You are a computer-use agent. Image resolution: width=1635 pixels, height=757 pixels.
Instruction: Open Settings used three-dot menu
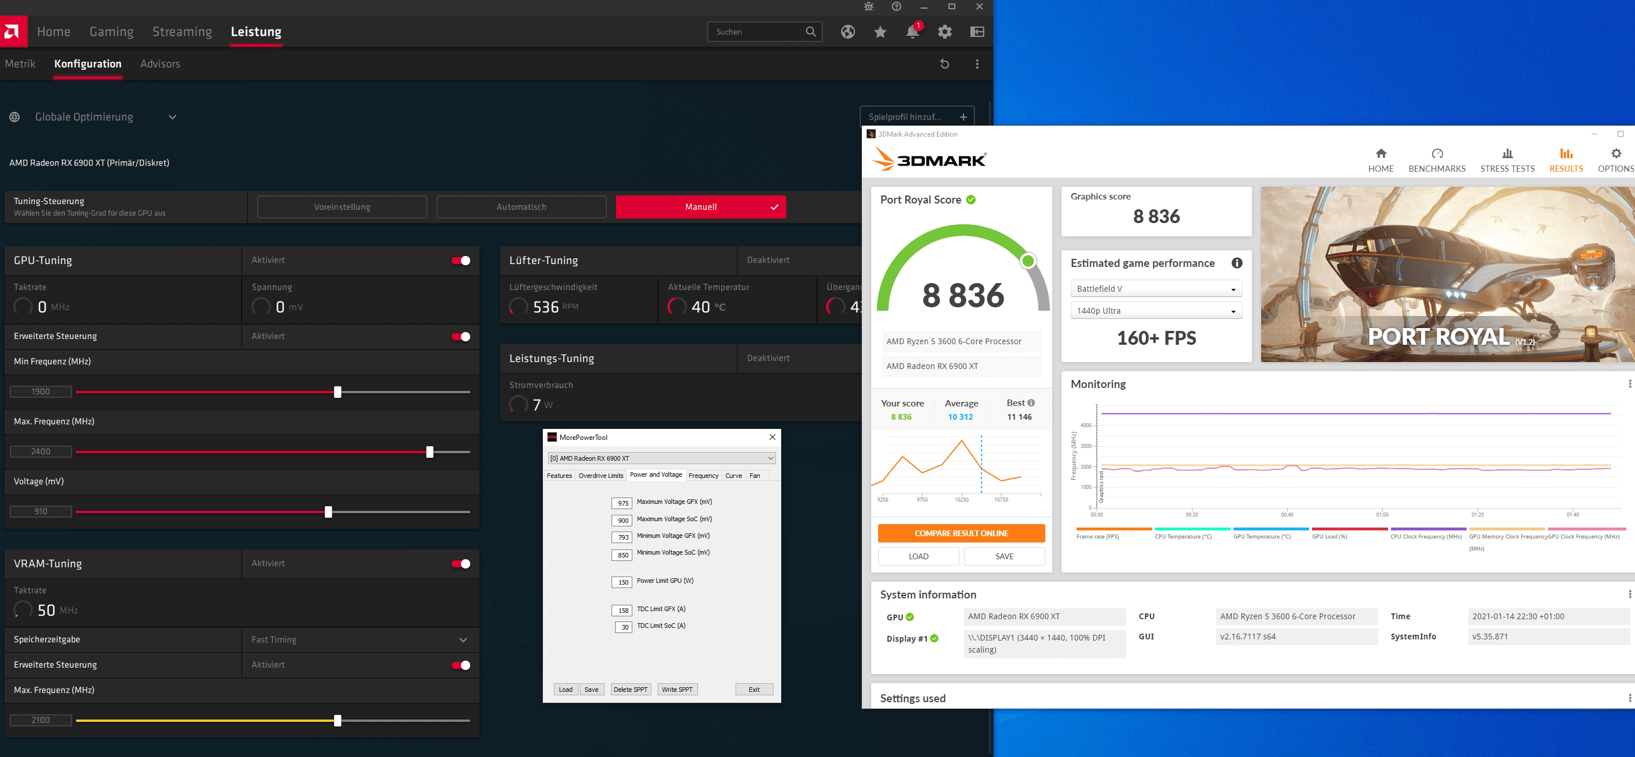pos(1630,698)
